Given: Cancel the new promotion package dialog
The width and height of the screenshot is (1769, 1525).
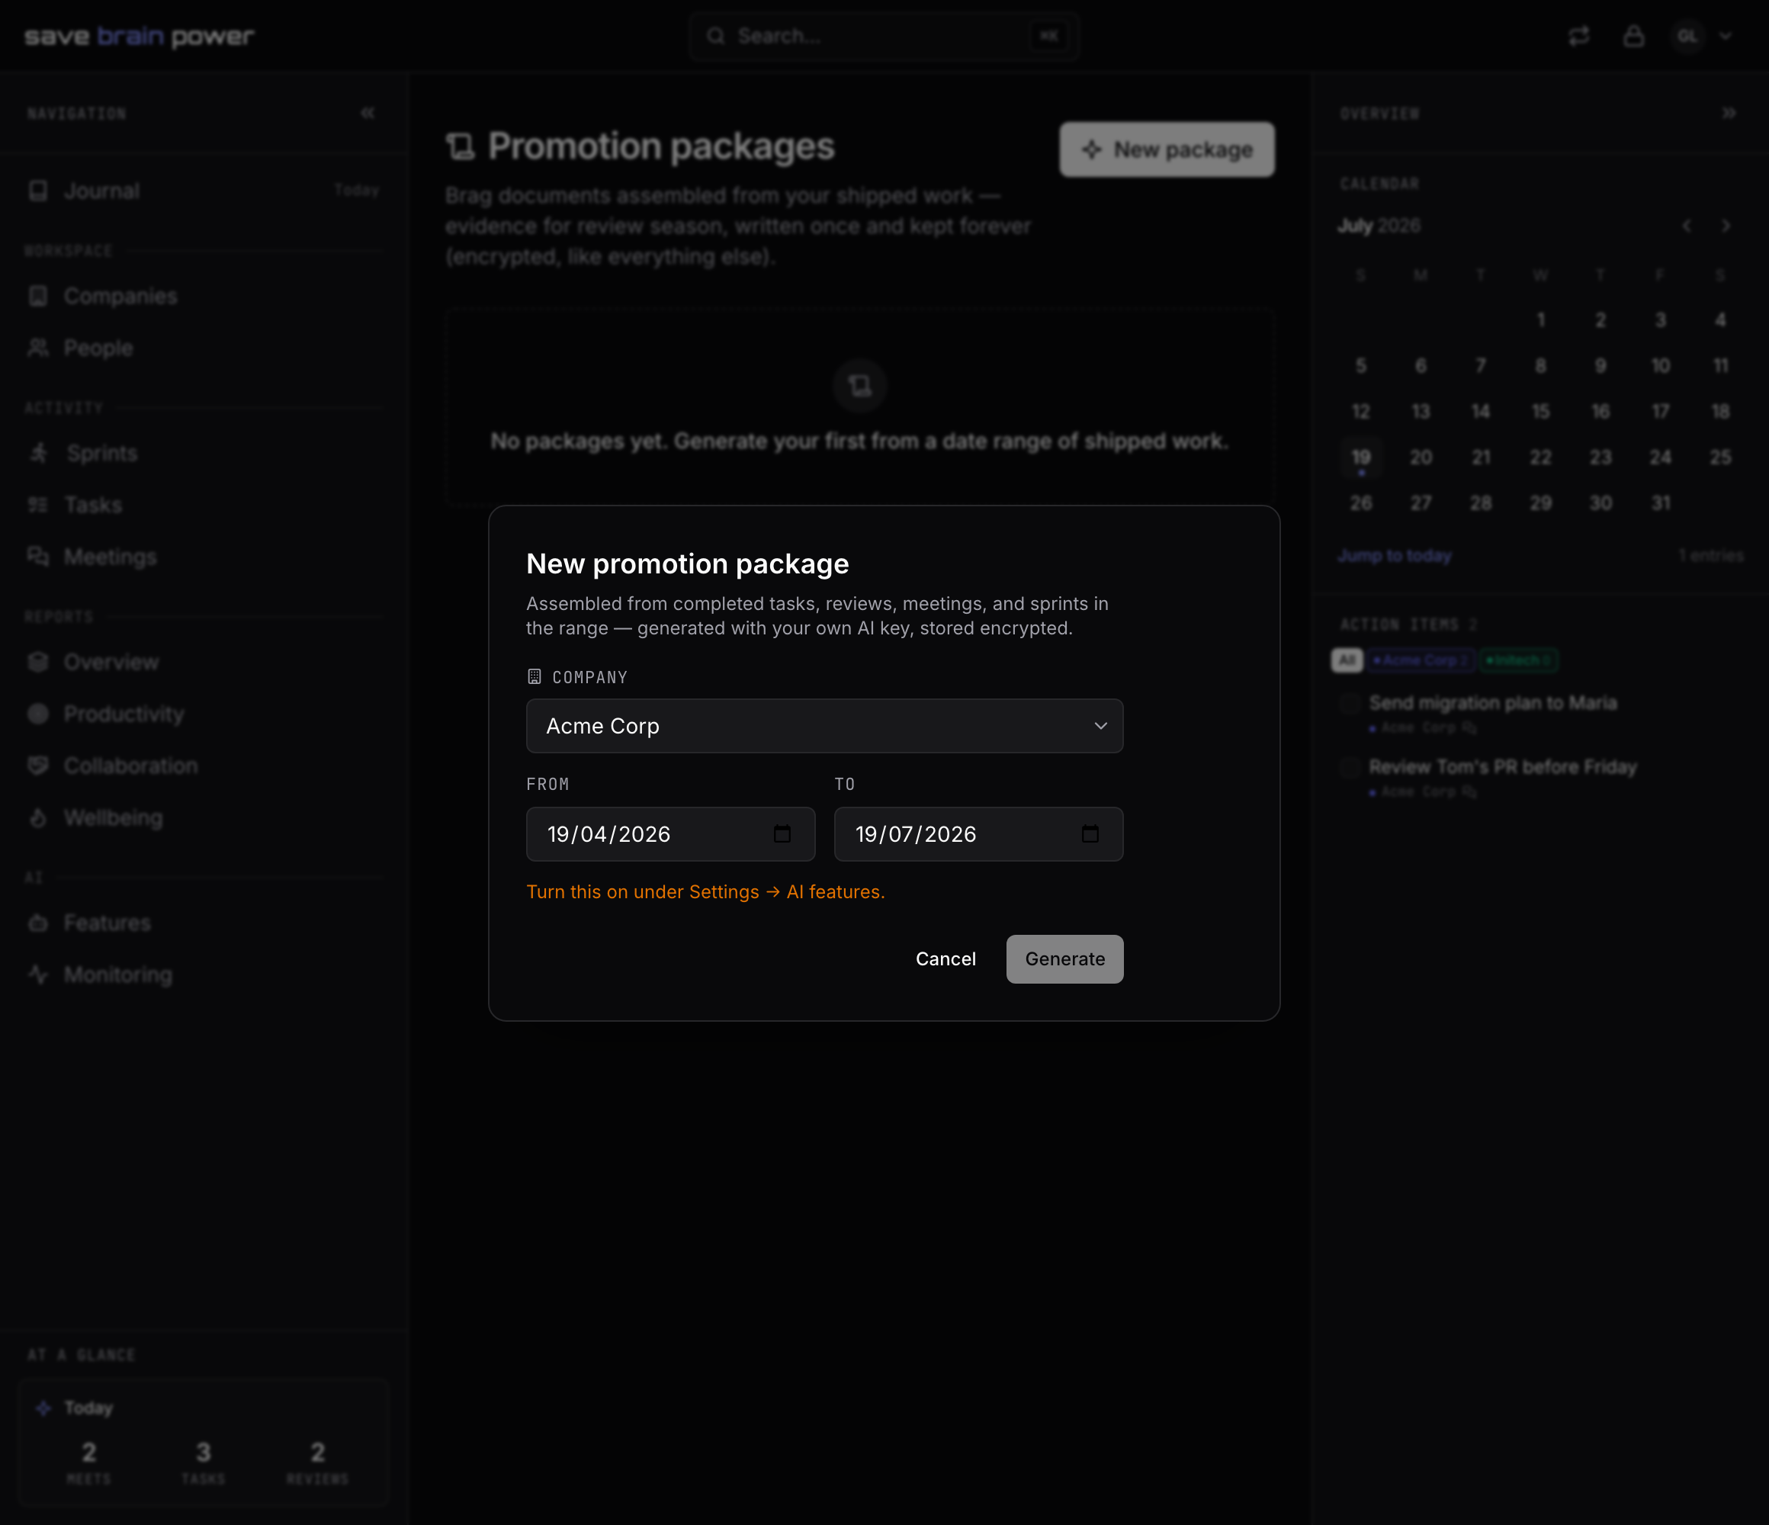Looking at the screenshot, I should [945, 959].
